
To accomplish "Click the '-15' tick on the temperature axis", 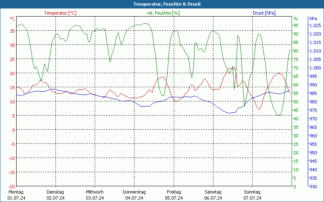I will 12,173.
